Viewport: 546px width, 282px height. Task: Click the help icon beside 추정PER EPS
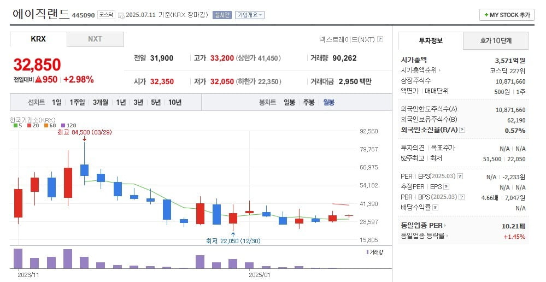(447, 186)
